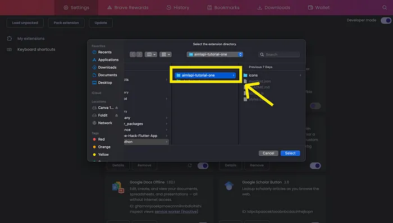Toggle extension switch above Google Scholar Button
393x223 pixels.
point(316,165)
